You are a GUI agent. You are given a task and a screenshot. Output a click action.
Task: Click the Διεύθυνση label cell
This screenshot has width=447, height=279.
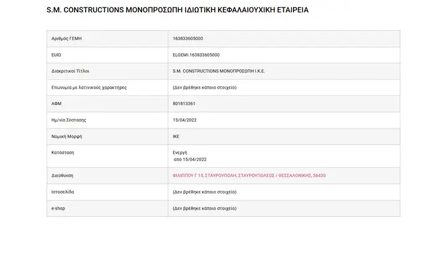click(107, 175)
